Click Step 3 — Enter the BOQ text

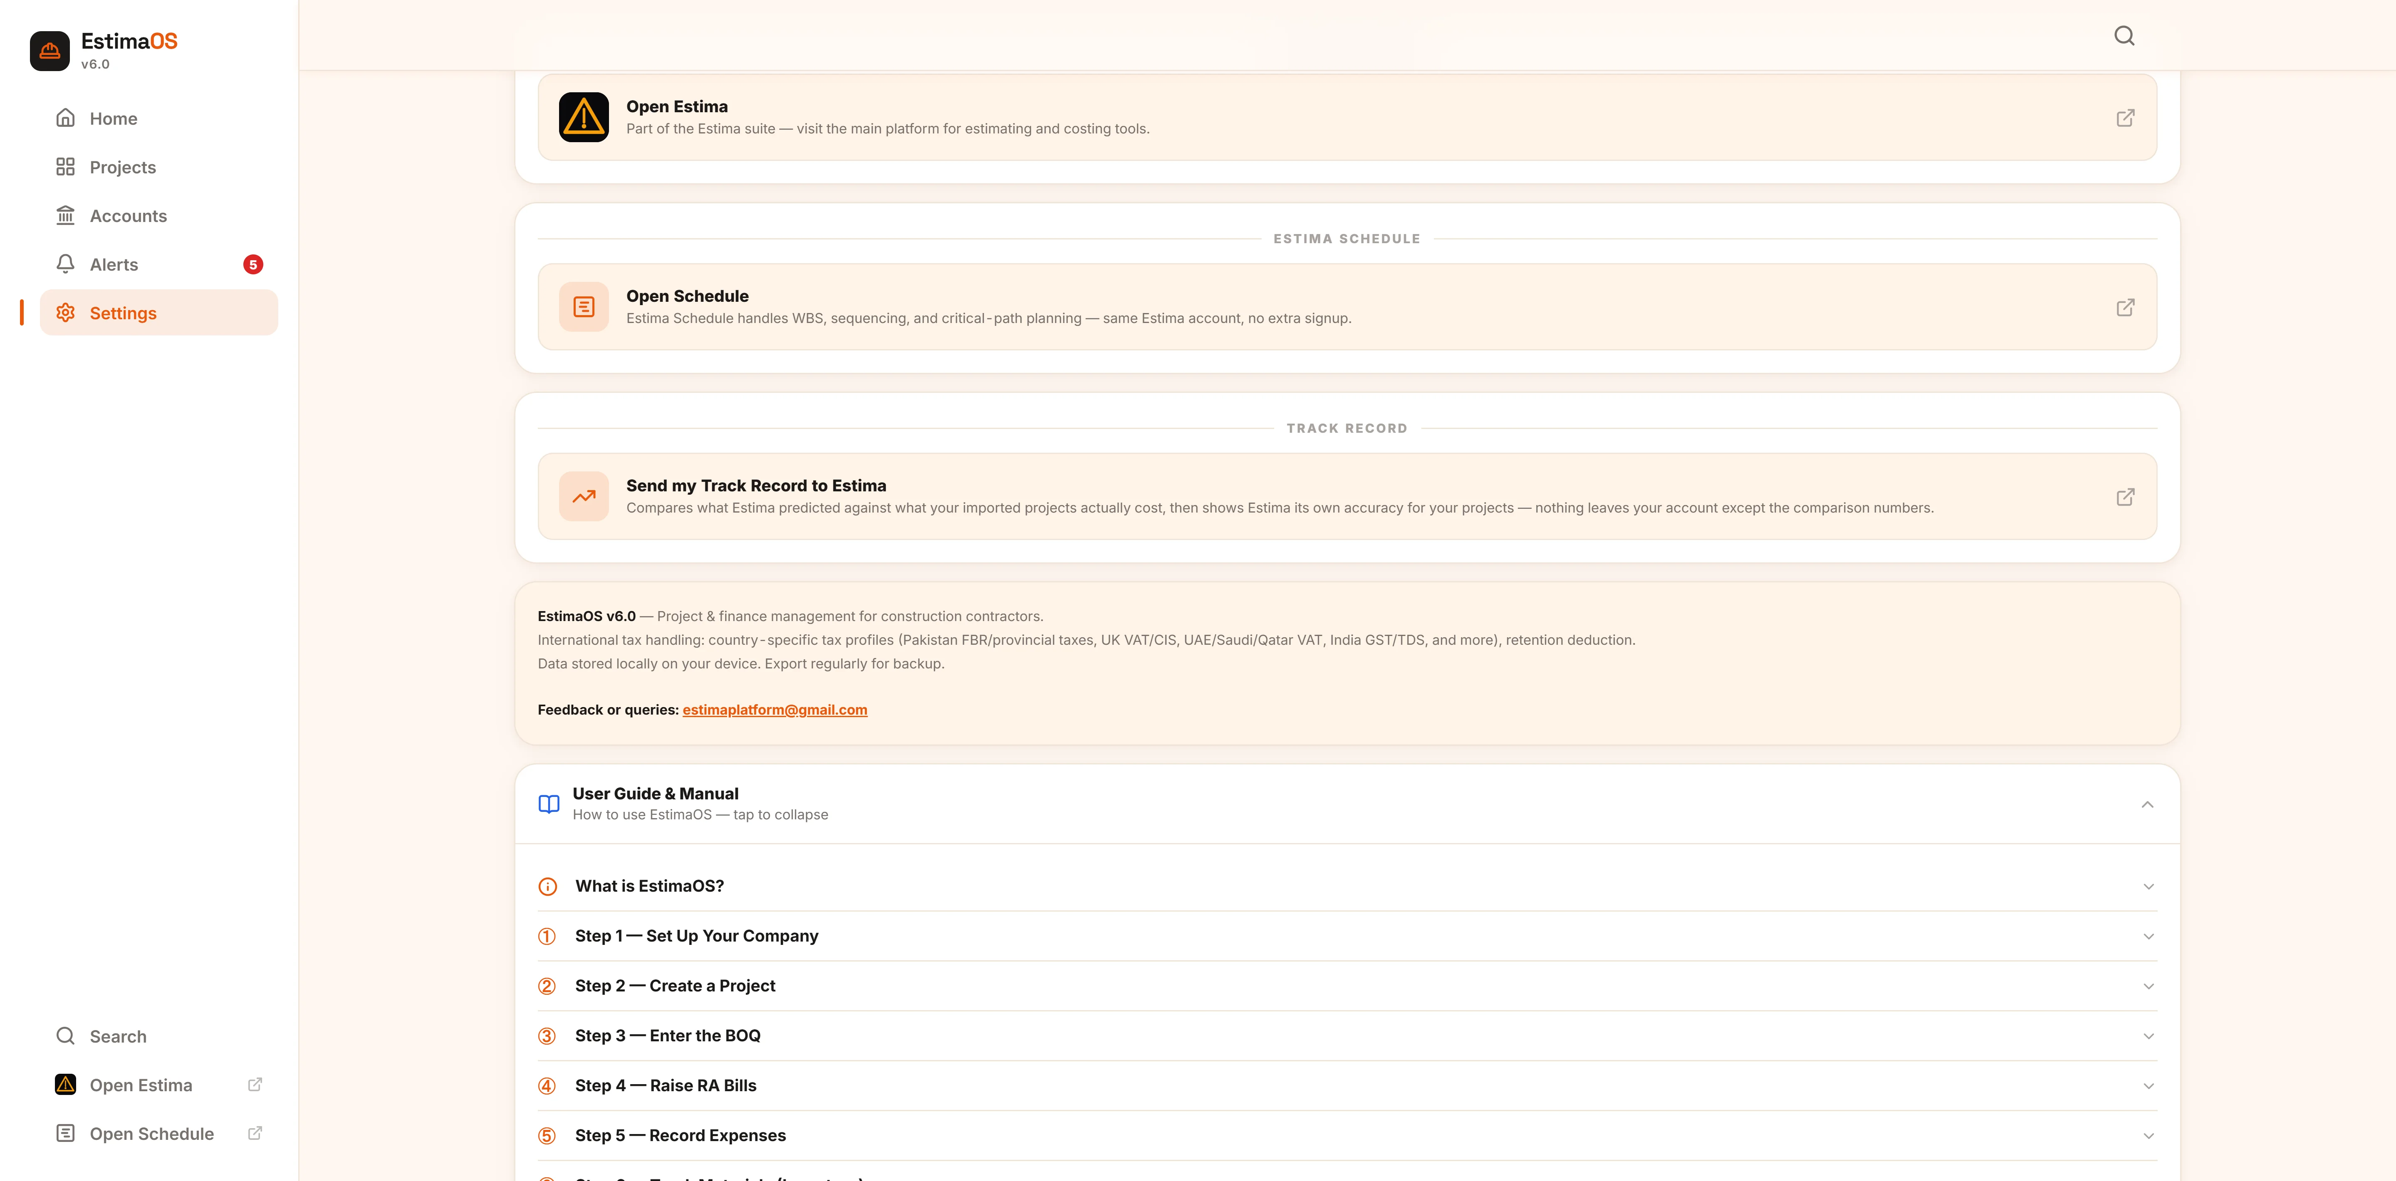[x=668, y=1036]
